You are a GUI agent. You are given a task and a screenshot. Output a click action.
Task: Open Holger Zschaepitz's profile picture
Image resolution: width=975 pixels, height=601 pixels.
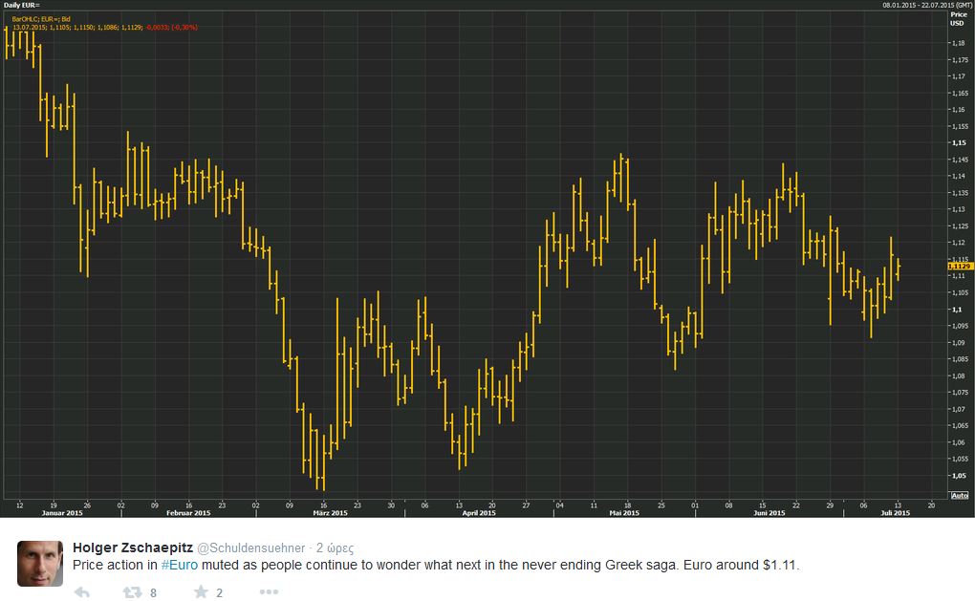click(x=40, y=563)
